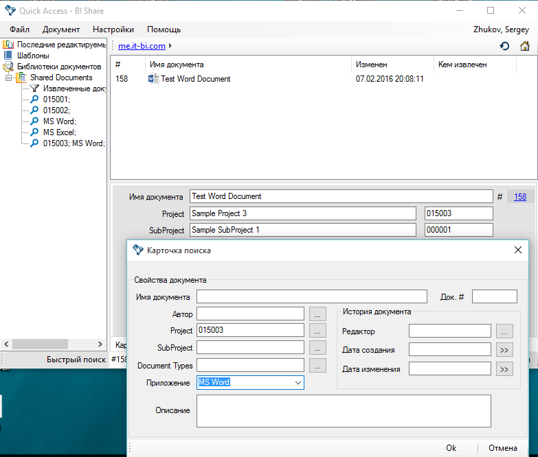
Task: Focus the Описание text area
Action: pyautogui.click(x=344, y=411)
